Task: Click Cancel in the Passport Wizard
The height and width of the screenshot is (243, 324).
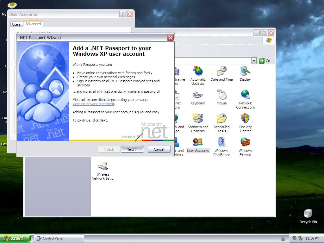Action: pos(159,149)
